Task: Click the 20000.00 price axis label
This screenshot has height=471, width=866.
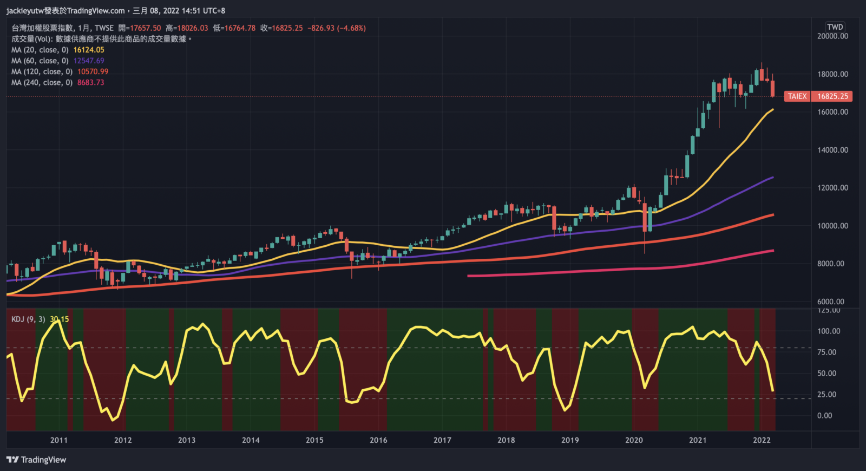Action: click(832, 36)
